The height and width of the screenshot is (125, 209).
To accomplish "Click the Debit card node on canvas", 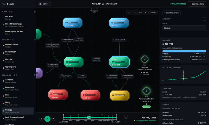I will [x=74, y=62].
